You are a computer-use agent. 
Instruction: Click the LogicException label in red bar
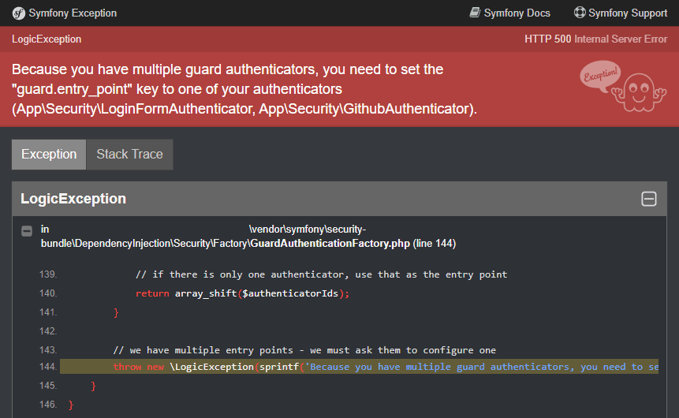click(47, 39)
